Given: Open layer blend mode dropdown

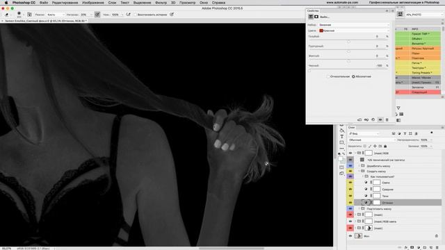Looking at the screenshot, I should [372, 140].
